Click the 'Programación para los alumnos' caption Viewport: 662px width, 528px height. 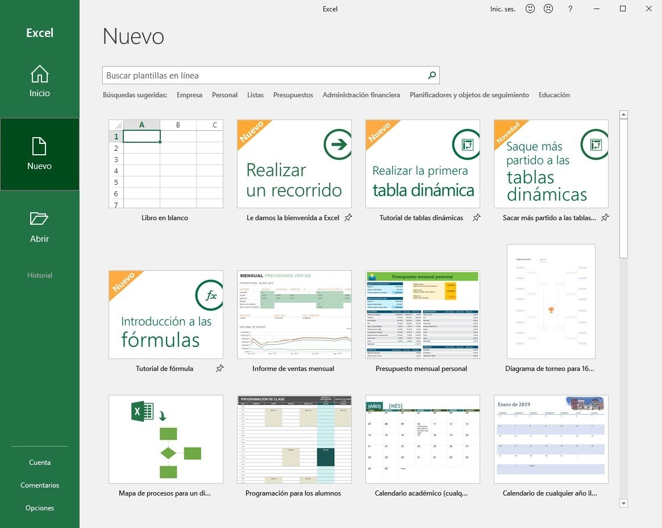point(293,493)
